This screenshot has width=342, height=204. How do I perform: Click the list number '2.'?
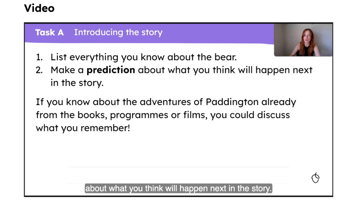pos(39,70)
